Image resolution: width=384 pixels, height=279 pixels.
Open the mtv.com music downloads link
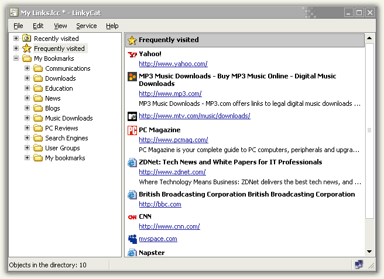pos(194,116)
